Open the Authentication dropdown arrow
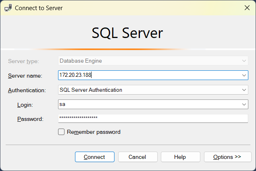Image resolution: width=256 pixels, height=171 pixels. 244,90
